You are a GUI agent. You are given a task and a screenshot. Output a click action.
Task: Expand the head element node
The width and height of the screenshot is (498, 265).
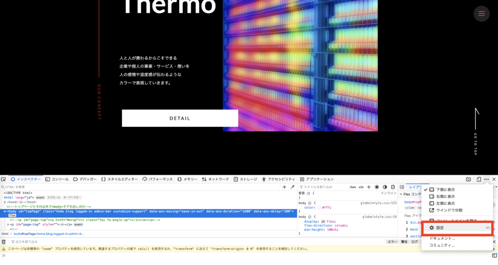5,202
